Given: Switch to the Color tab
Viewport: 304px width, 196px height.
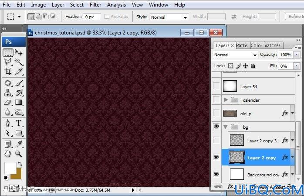Looking at the screenshot, I should pyautogui.click(x=256, y=45).
